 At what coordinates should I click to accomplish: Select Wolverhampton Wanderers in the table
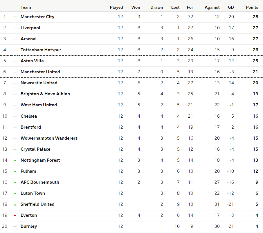[x=49, y=138]
